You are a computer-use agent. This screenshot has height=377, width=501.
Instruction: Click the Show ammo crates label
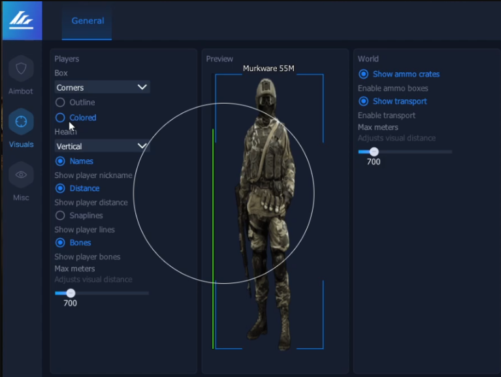pos(406,74)
